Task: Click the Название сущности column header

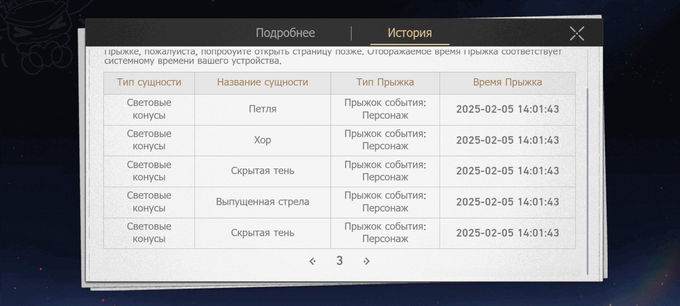Action: coord(262,82)
